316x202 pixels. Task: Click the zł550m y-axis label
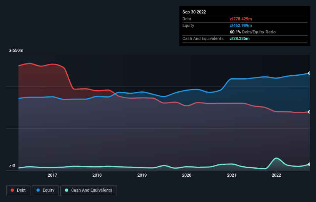point(16,50)
